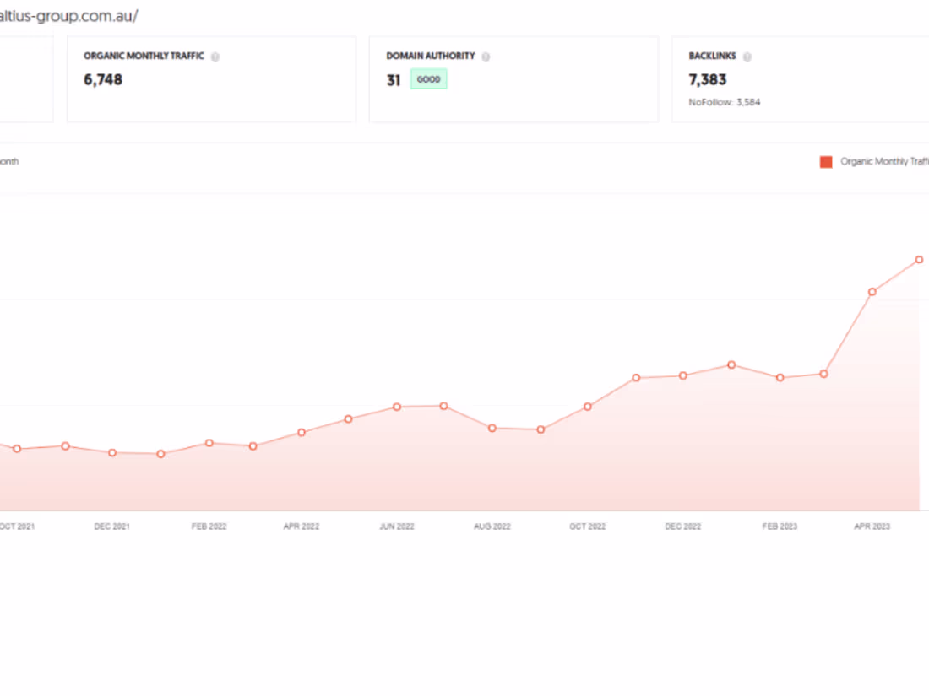Viewport: 929px width, 696px height.
Task: Click the green GOOD badge
Action: [428, 79]
